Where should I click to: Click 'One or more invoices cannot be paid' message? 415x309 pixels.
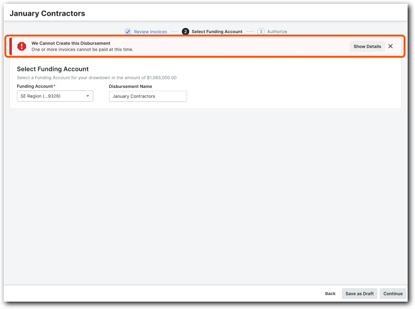(82, 49)
